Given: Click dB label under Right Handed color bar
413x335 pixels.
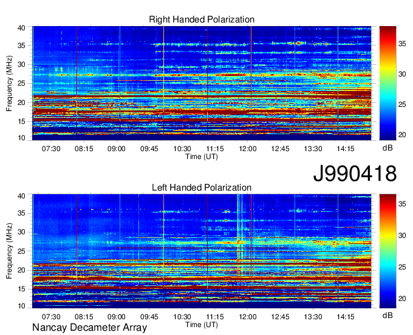Looking at the screenshot, I should tap(387, 148).
